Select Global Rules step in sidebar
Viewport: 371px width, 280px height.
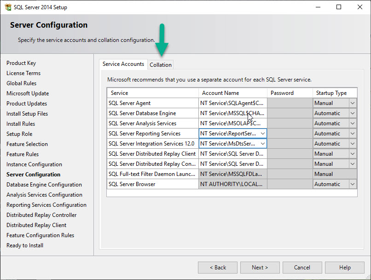pos(21,83)
